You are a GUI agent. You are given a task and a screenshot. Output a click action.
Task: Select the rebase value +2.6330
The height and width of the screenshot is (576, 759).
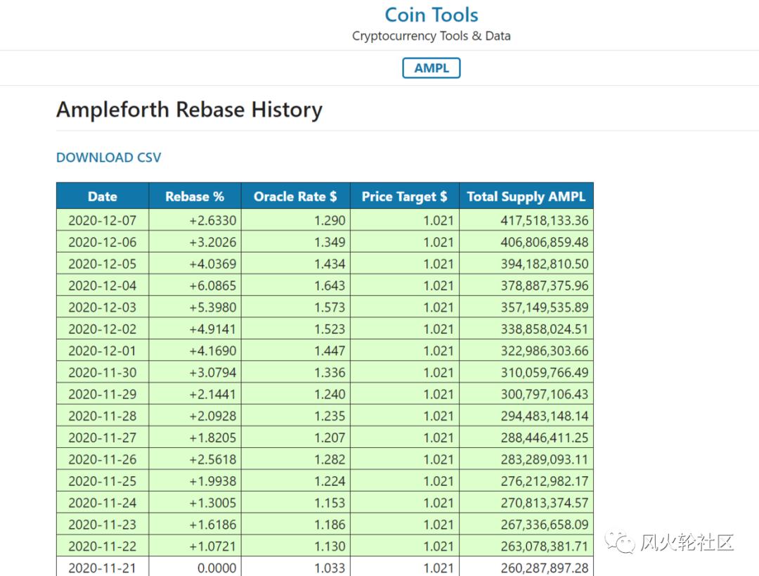pyautogui.click(x=212, y=220)
